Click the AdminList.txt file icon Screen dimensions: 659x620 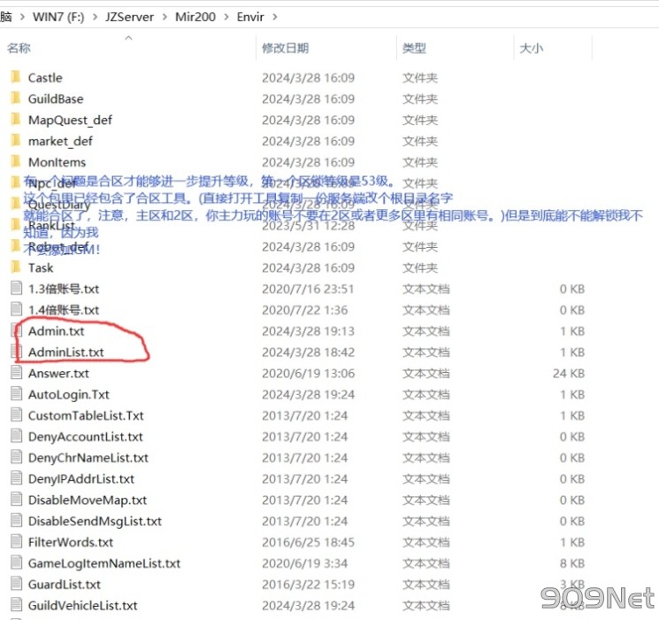[x=16, y=353]
